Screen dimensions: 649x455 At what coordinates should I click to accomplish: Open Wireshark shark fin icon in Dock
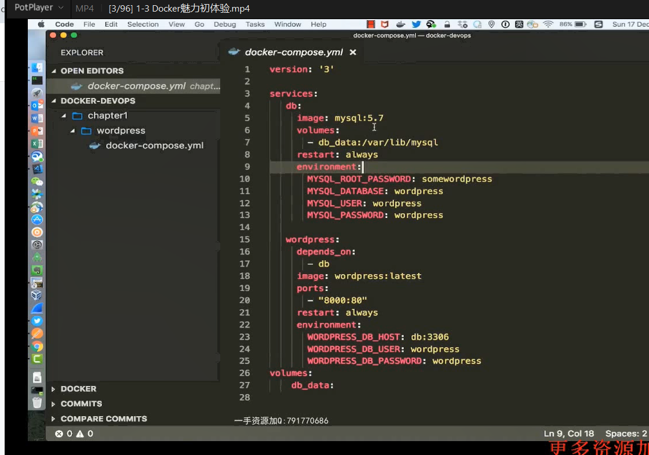point(37,308)
